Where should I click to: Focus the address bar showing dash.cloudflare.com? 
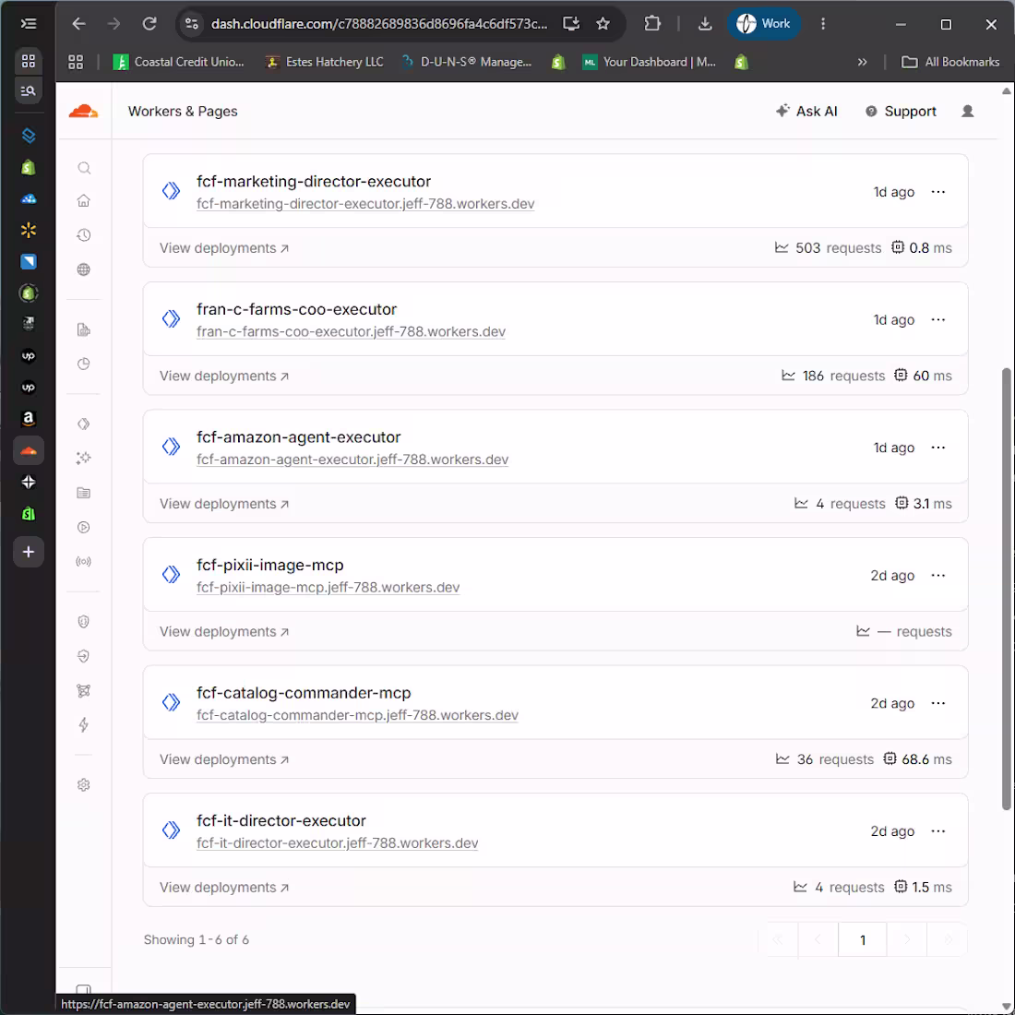coord(379,24)
